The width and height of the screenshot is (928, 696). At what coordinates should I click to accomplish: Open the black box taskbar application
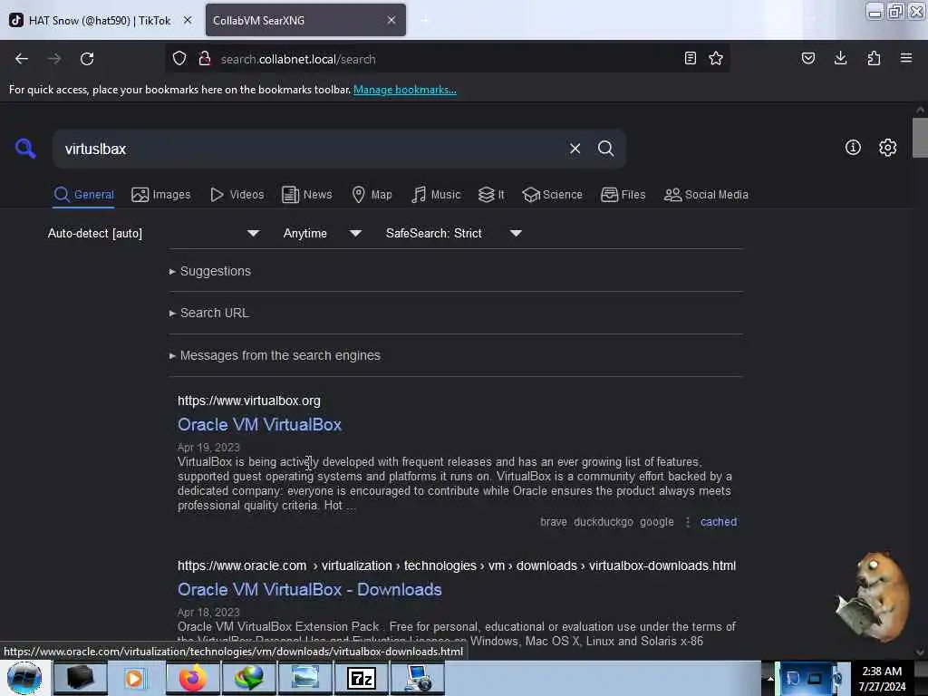click(x=80, y=678)
